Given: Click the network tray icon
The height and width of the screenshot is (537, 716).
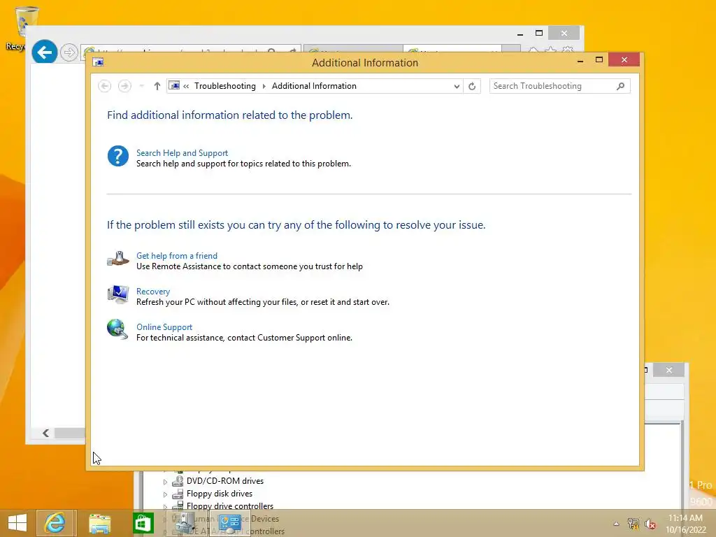Looking at the screenshot, I should pyautogui.click(x=633, y=524).
